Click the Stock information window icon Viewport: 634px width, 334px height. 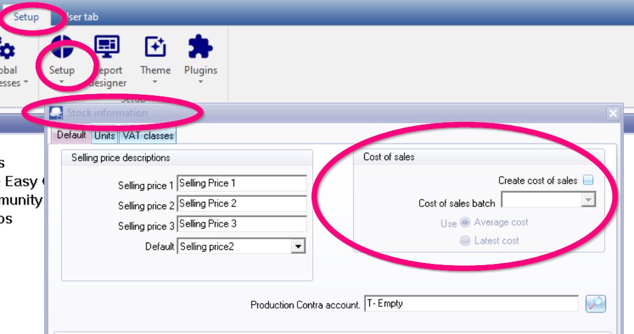click(56, 113)
